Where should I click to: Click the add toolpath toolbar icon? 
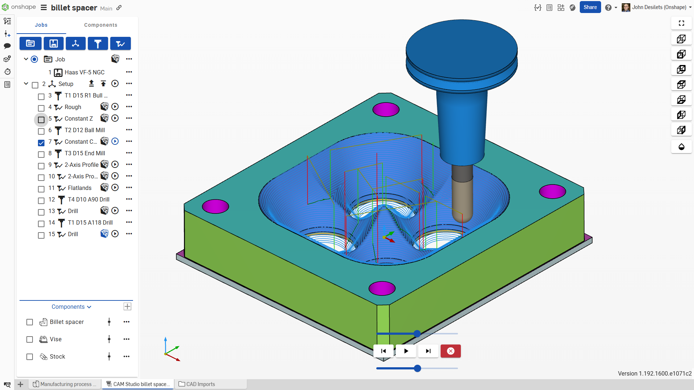120,44
